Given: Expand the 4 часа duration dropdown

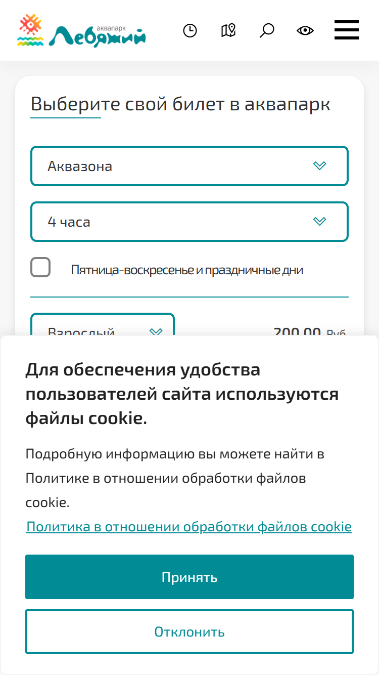Looking at the screenshot, I should pos(189,222).
